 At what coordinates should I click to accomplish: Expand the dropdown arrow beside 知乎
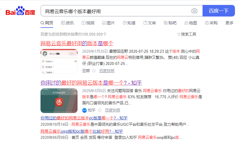[100, 110]
